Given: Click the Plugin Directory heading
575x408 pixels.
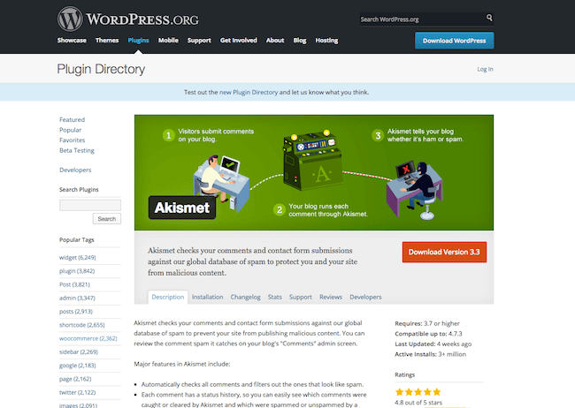Looking at the screenshot, I should pos(101,69).
